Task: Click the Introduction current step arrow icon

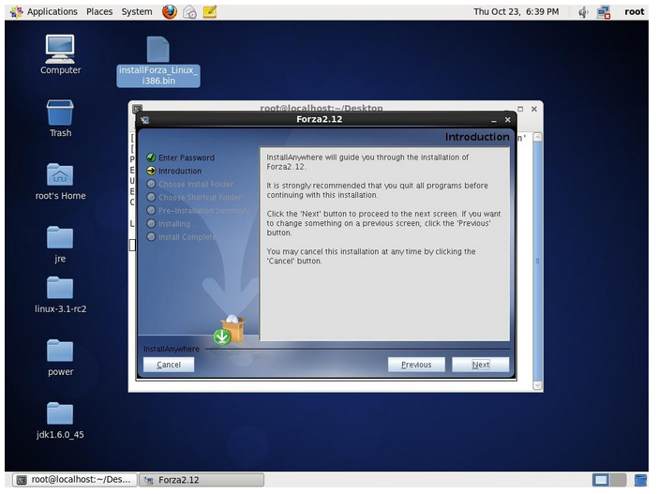Action: (x=151, y=171)
